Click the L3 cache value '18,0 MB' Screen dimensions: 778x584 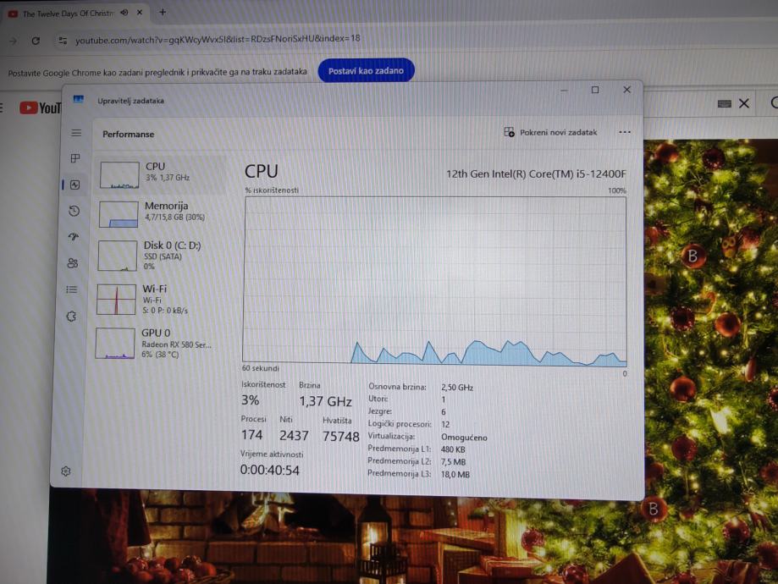pyautogui.click(x=455, y=474)
